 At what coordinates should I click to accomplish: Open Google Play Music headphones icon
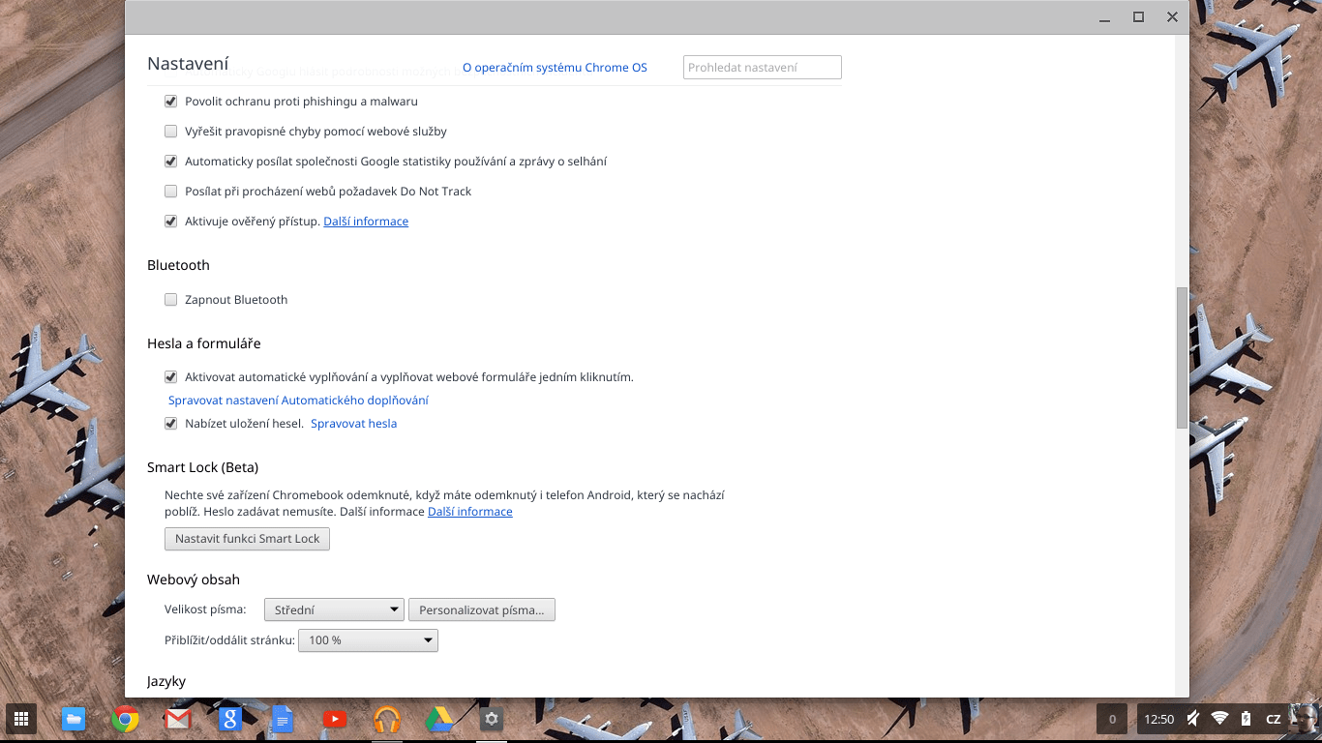pos(386,719)
